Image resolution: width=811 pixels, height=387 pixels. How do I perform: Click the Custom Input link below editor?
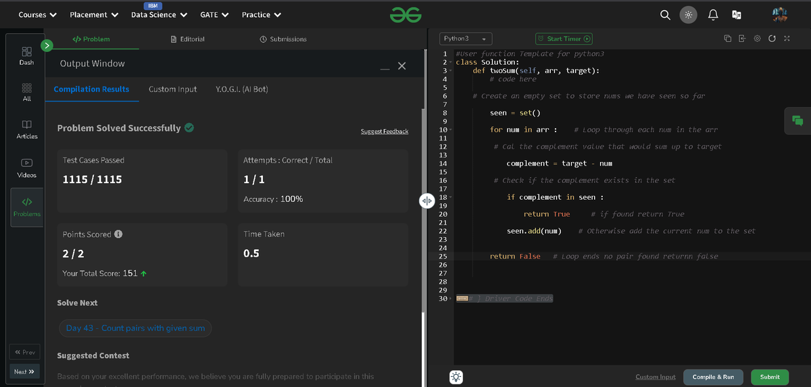pyautogui.click(x=656, y=377)
